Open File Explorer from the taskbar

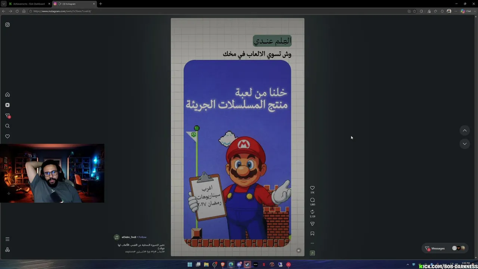tap(206, 265)
